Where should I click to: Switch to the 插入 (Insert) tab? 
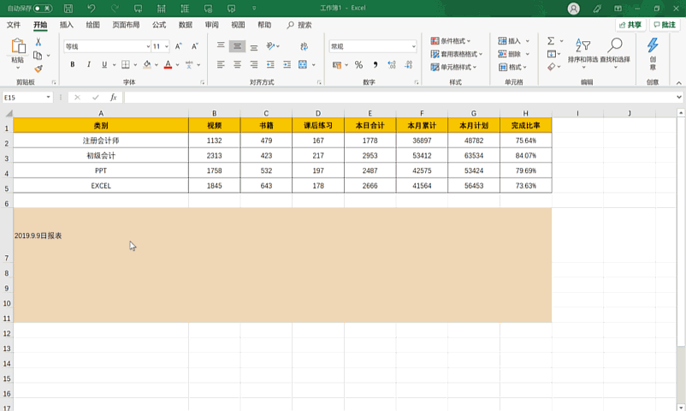(67, 26)
